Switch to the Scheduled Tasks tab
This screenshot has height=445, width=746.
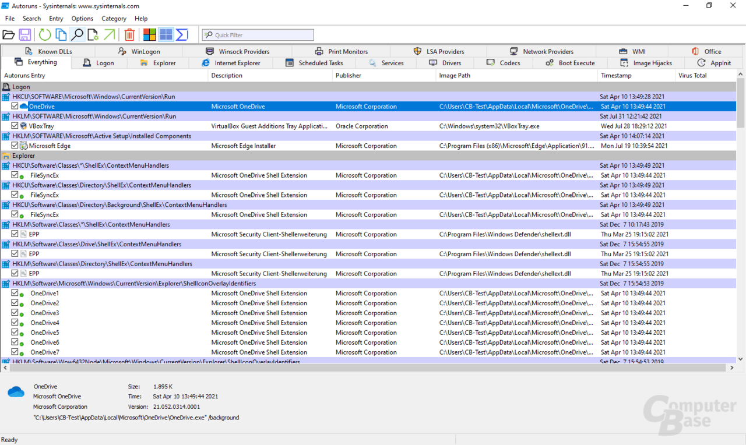click(315, 63)
